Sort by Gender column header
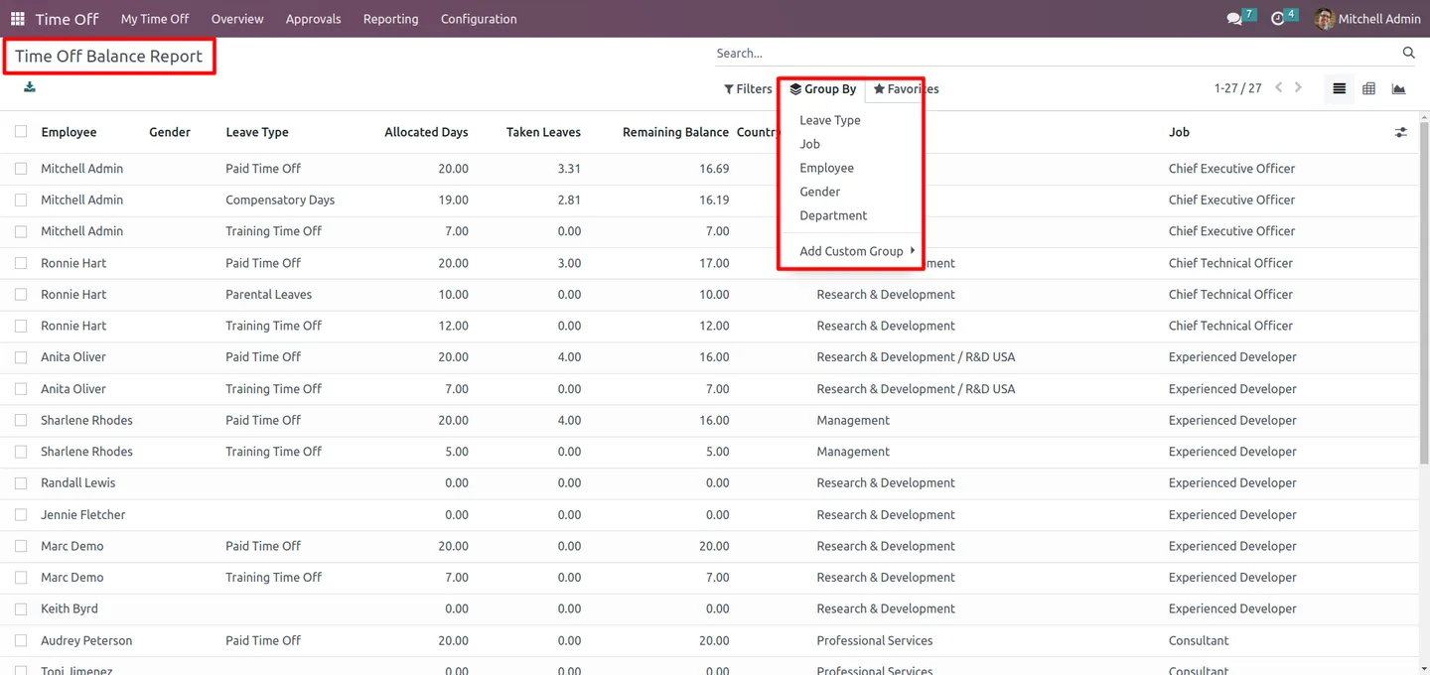1430x675 pixels. click(x=170, y=132)
